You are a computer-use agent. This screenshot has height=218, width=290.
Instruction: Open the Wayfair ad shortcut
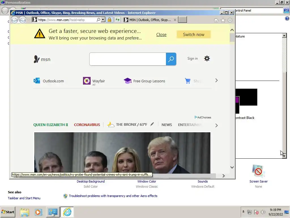pyautogui.click(x=94, y=81)
